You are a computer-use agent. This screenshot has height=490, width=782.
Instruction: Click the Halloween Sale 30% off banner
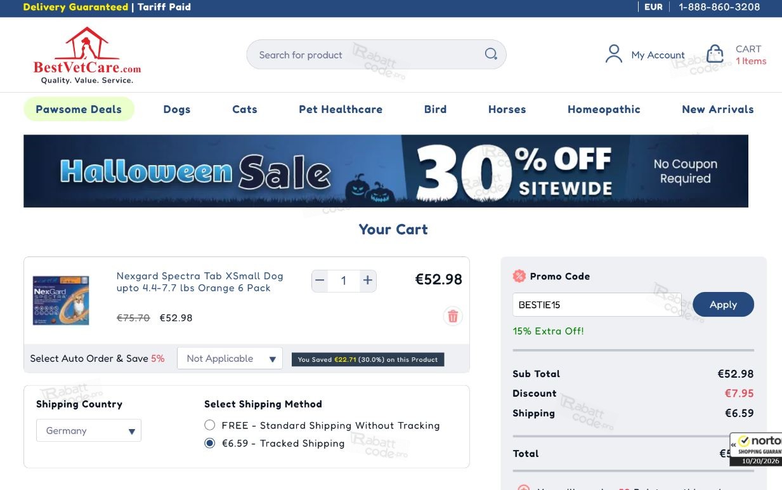tap(386, 171)
